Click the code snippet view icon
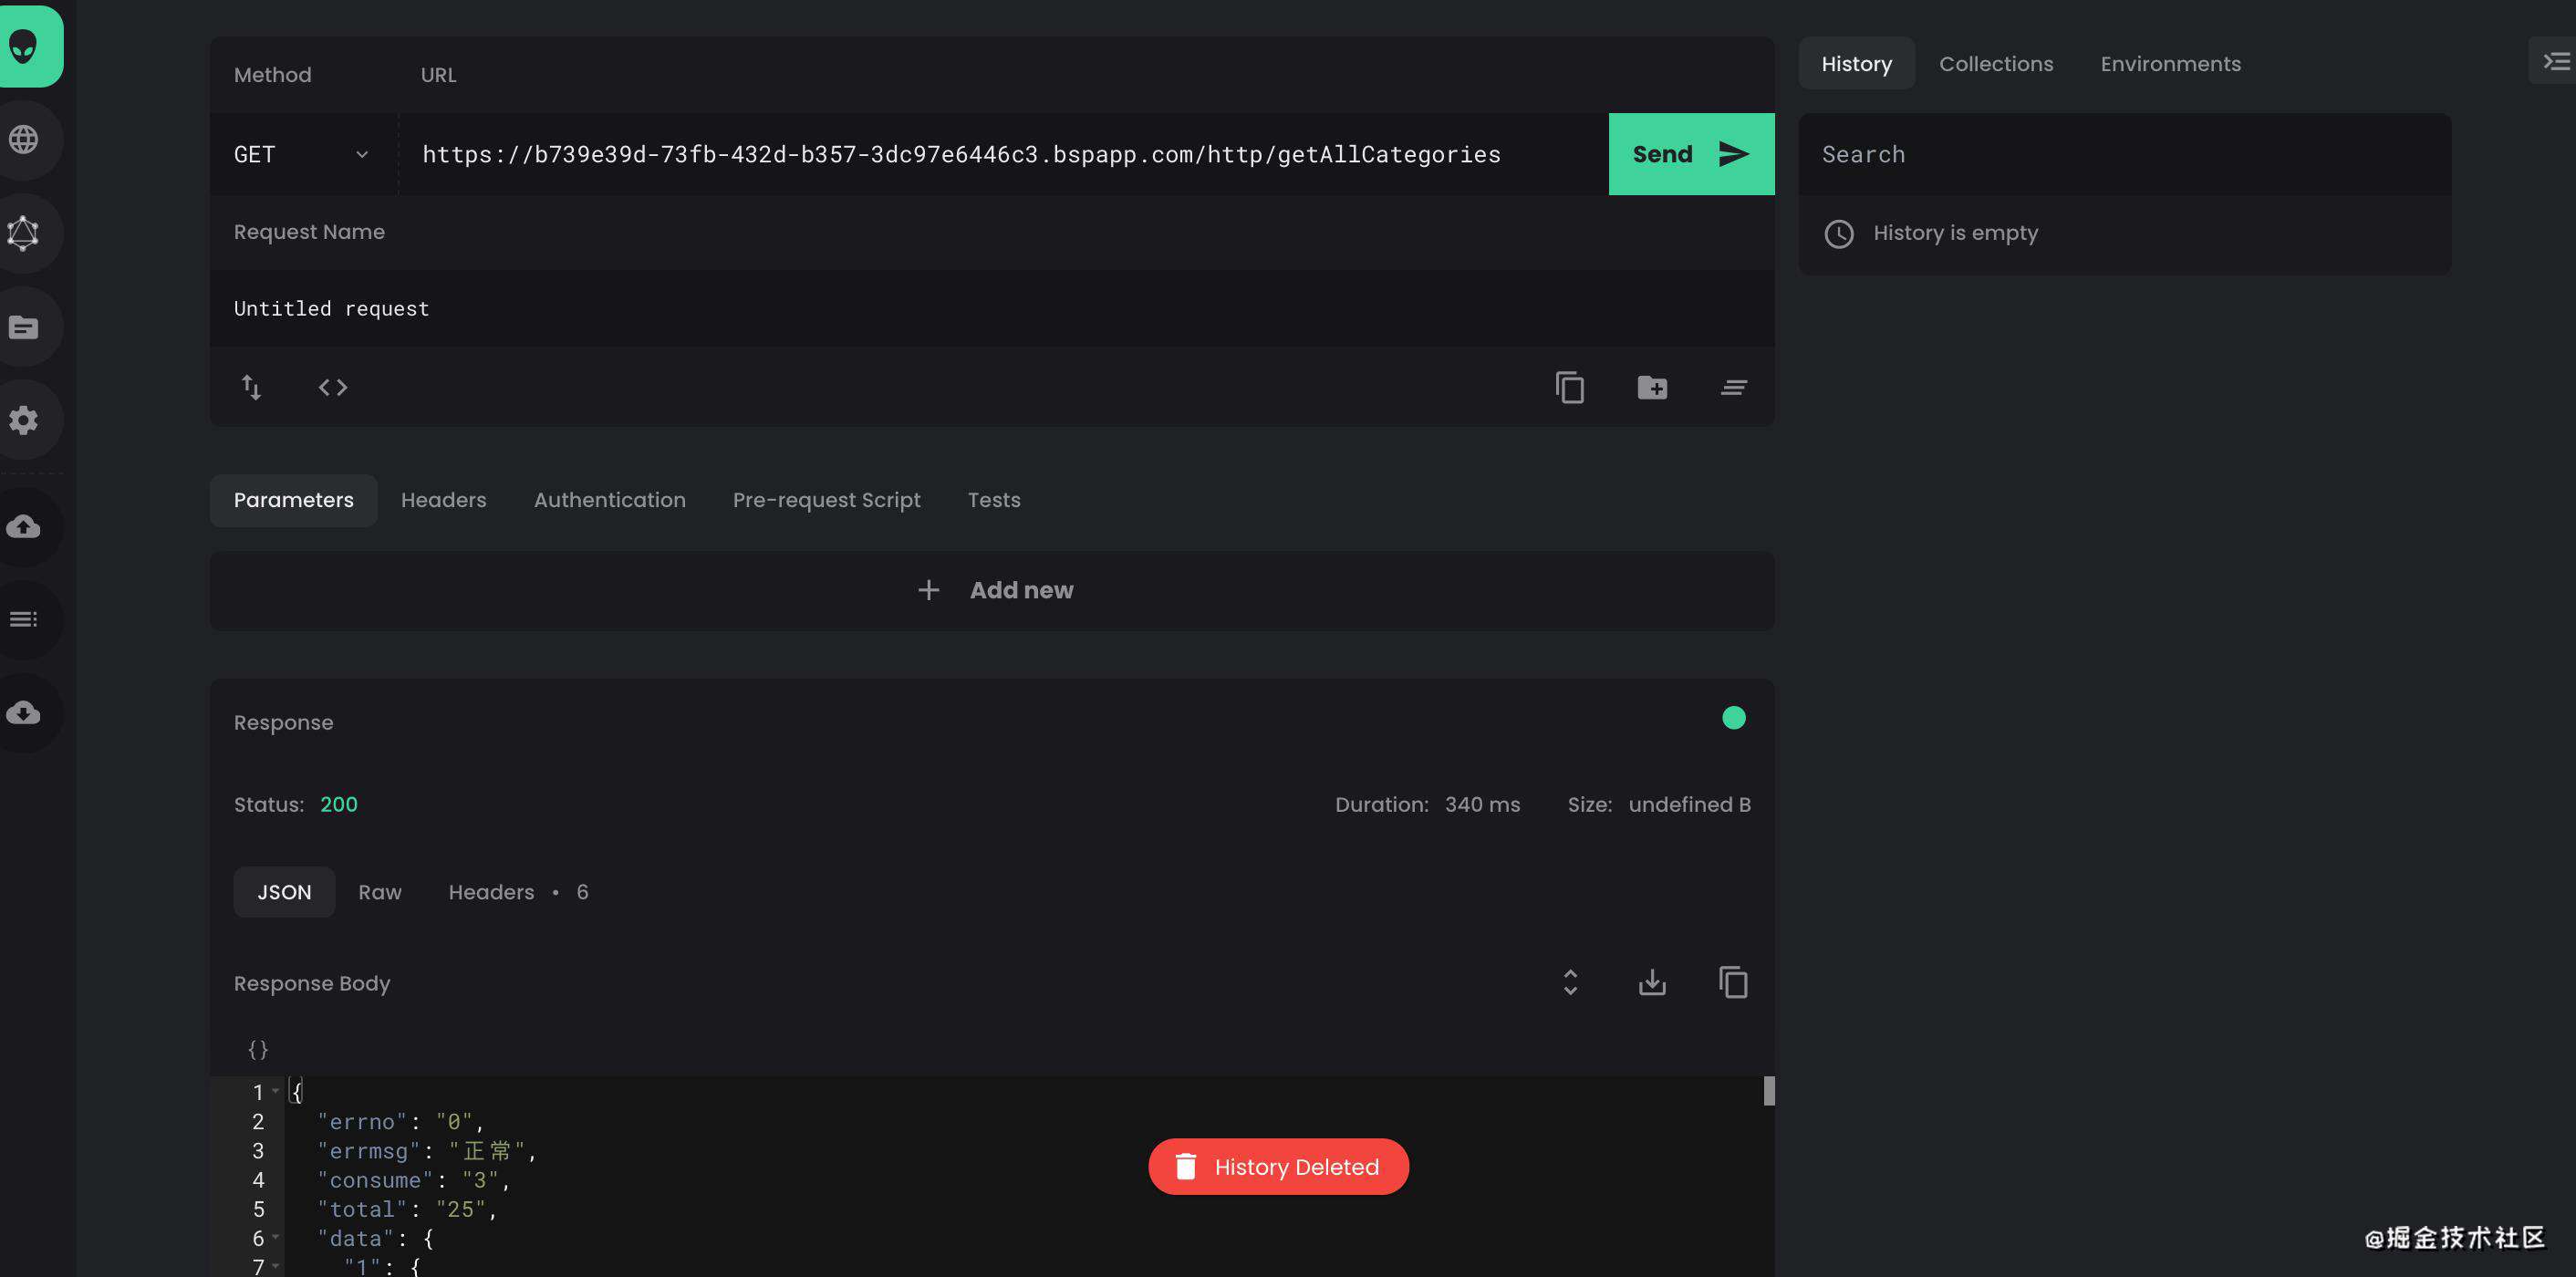The height and width of the screenshot is (1277, 2576). (x=334, y=386)
